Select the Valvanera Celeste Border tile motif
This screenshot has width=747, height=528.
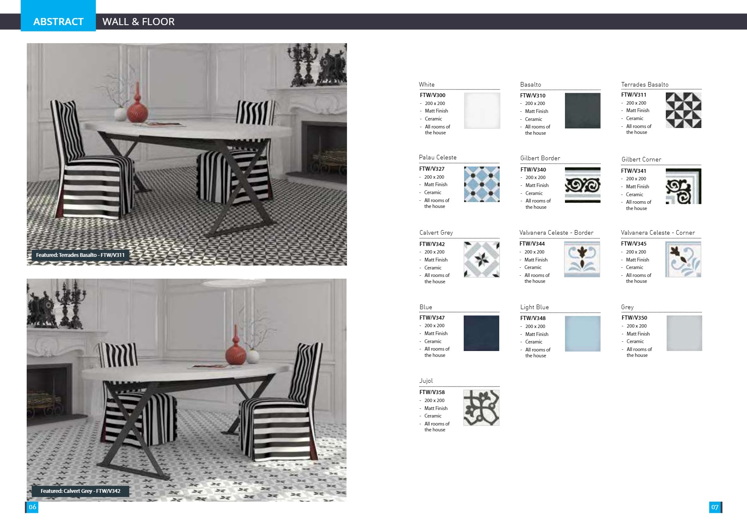click(x=583, y=259)
